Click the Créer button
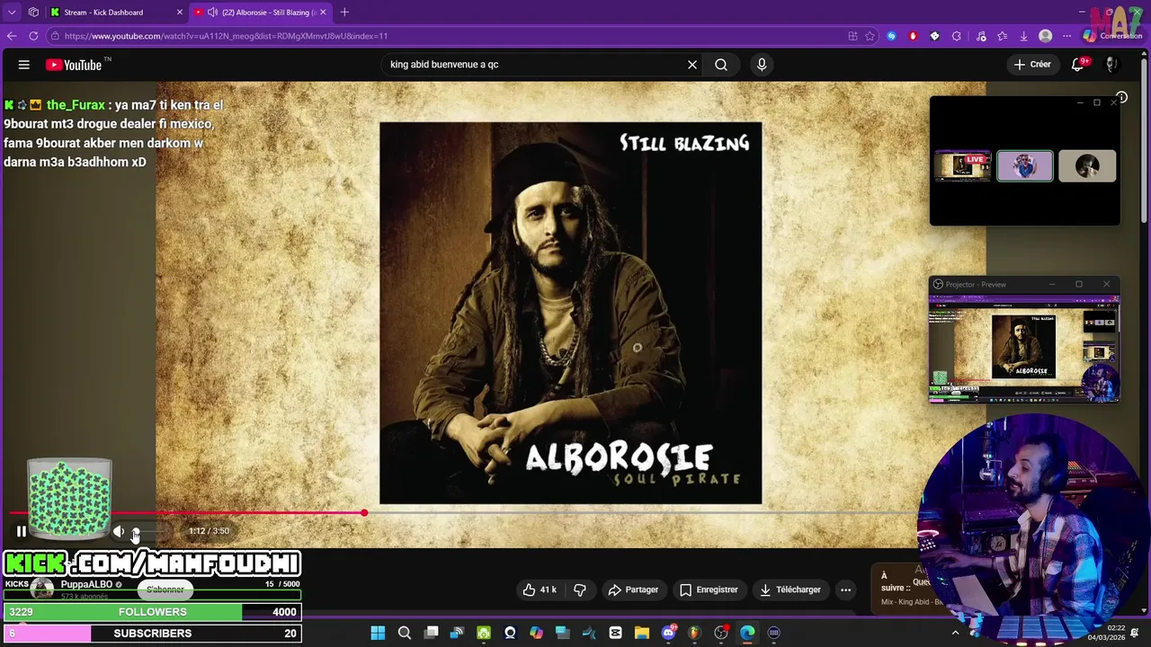1151x647 pixels. point(1032,65)
